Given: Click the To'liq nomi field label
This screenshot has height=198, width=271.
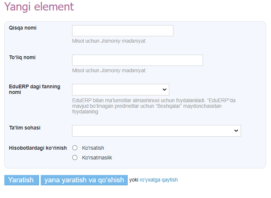Looking at the screenshot, I should pyautogui.click(x=22, y=57).
